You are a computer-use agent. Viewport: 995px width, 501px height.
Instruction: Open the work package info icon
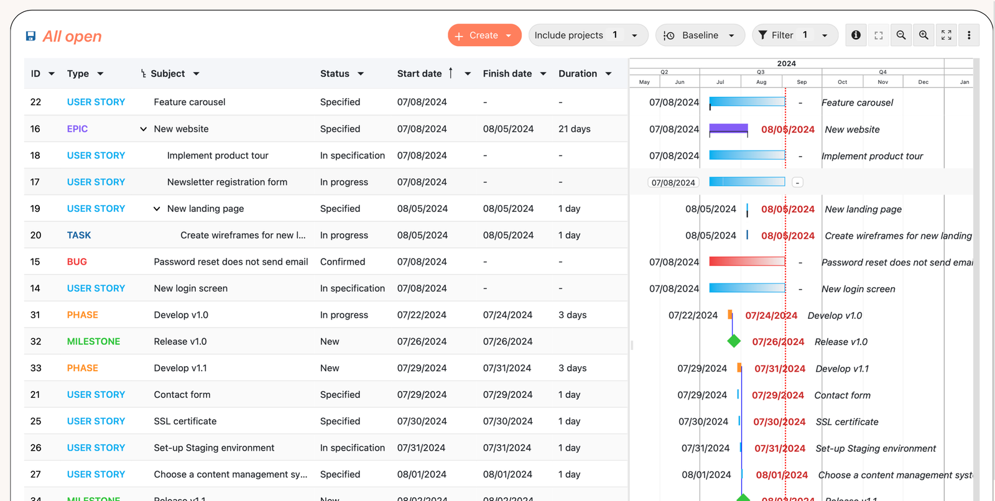coord(856,35)
